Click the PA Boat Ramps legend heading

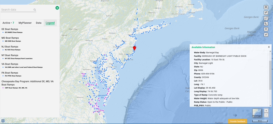[x=10, y=73]
